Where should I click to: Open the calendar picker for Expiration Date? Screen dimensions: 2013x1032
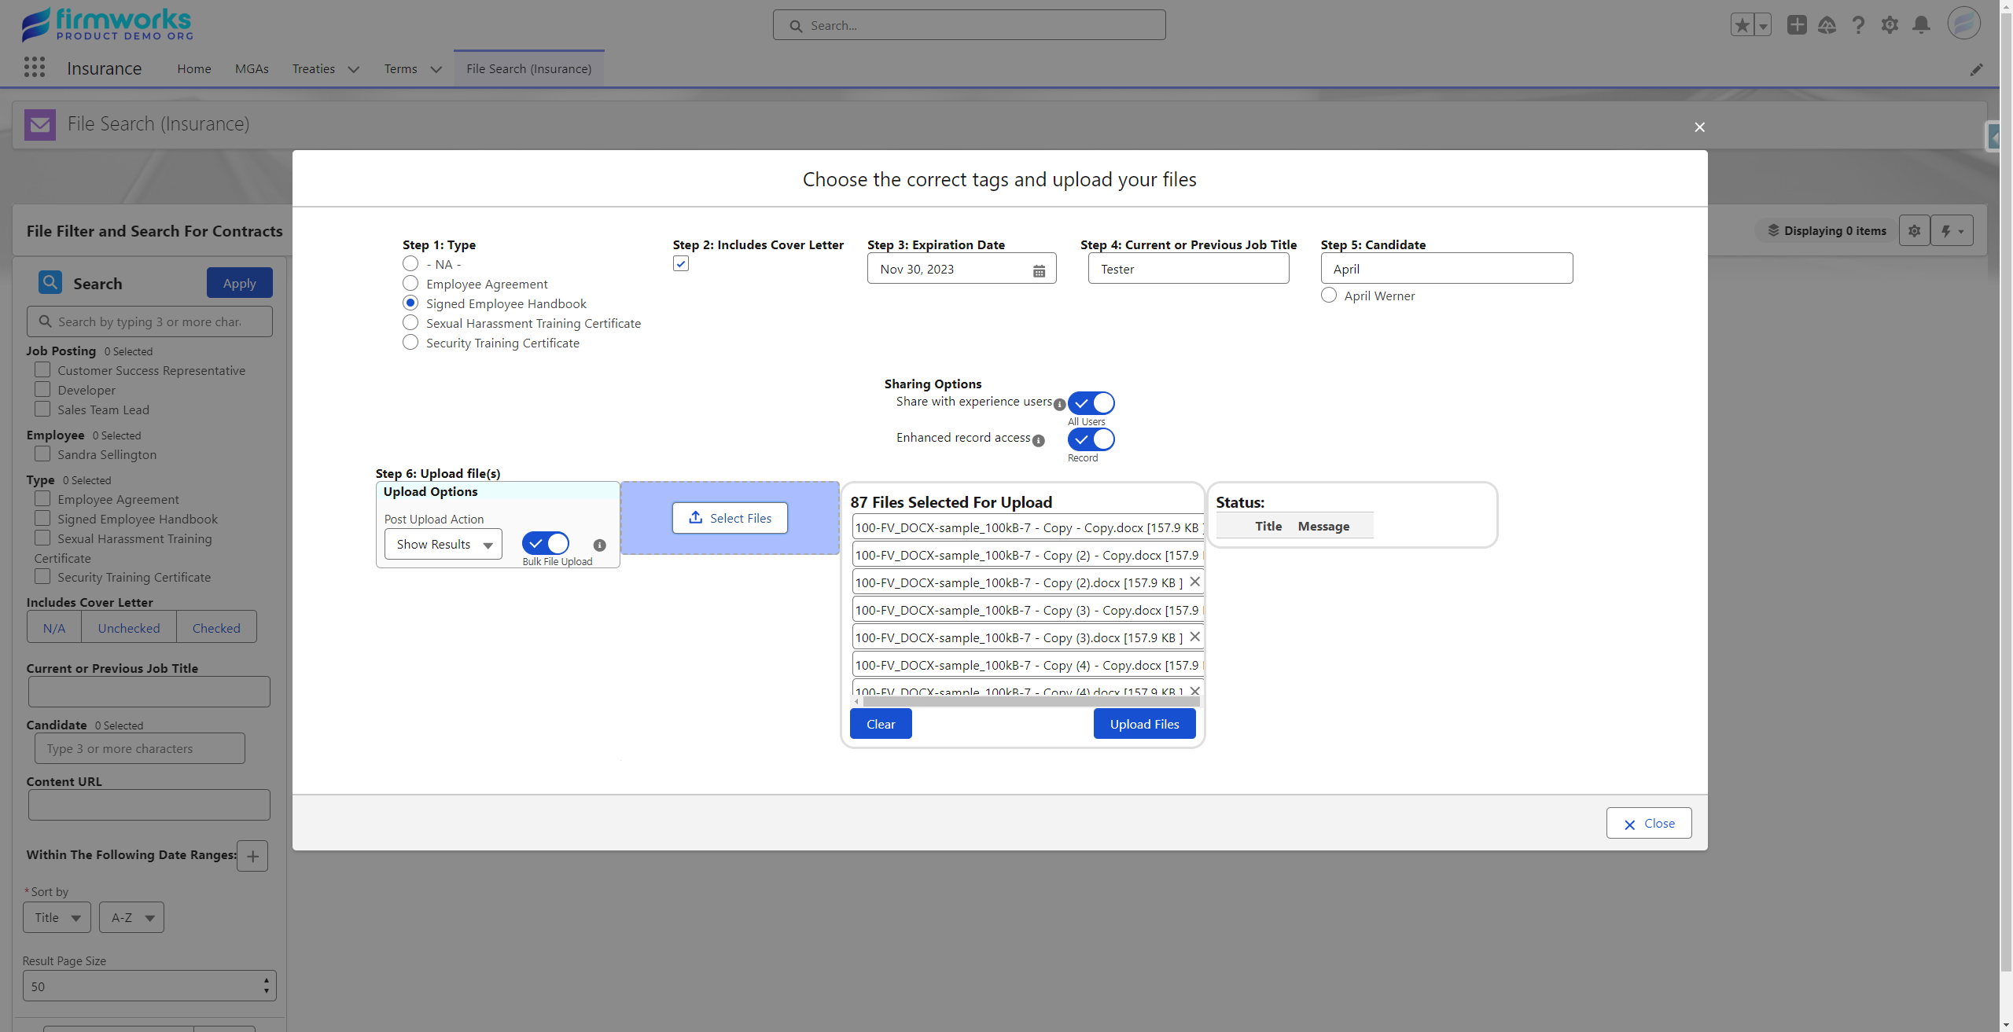[1039, 270]
